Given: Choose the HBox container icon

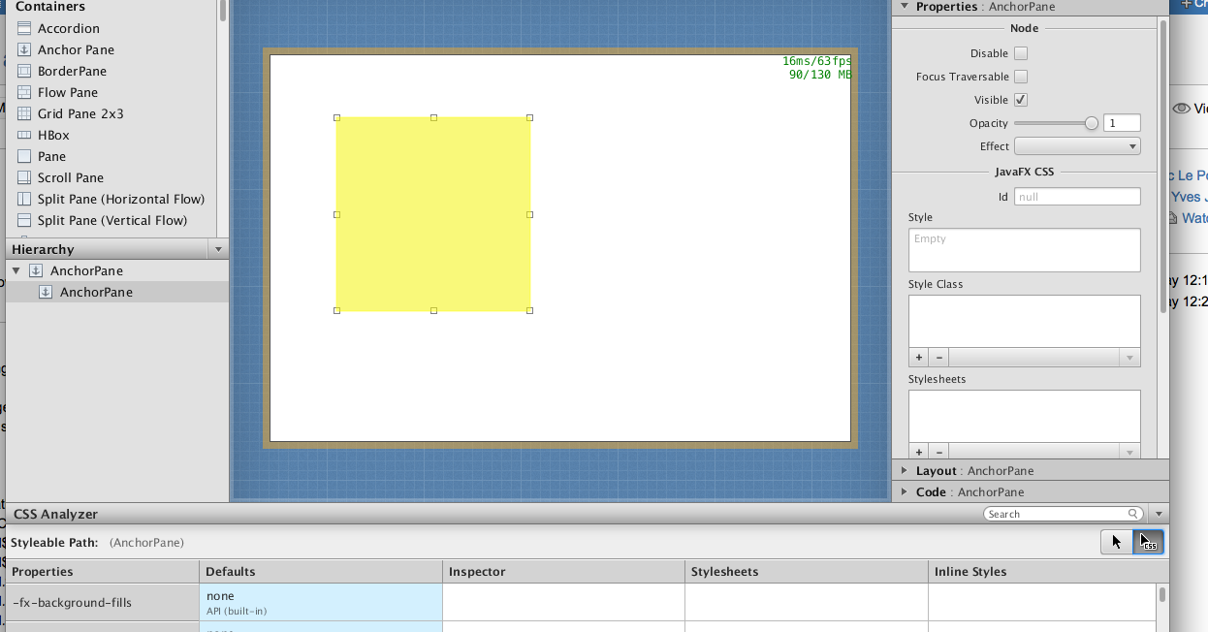Looking at the screenshot, I should (x=24, y=135).
